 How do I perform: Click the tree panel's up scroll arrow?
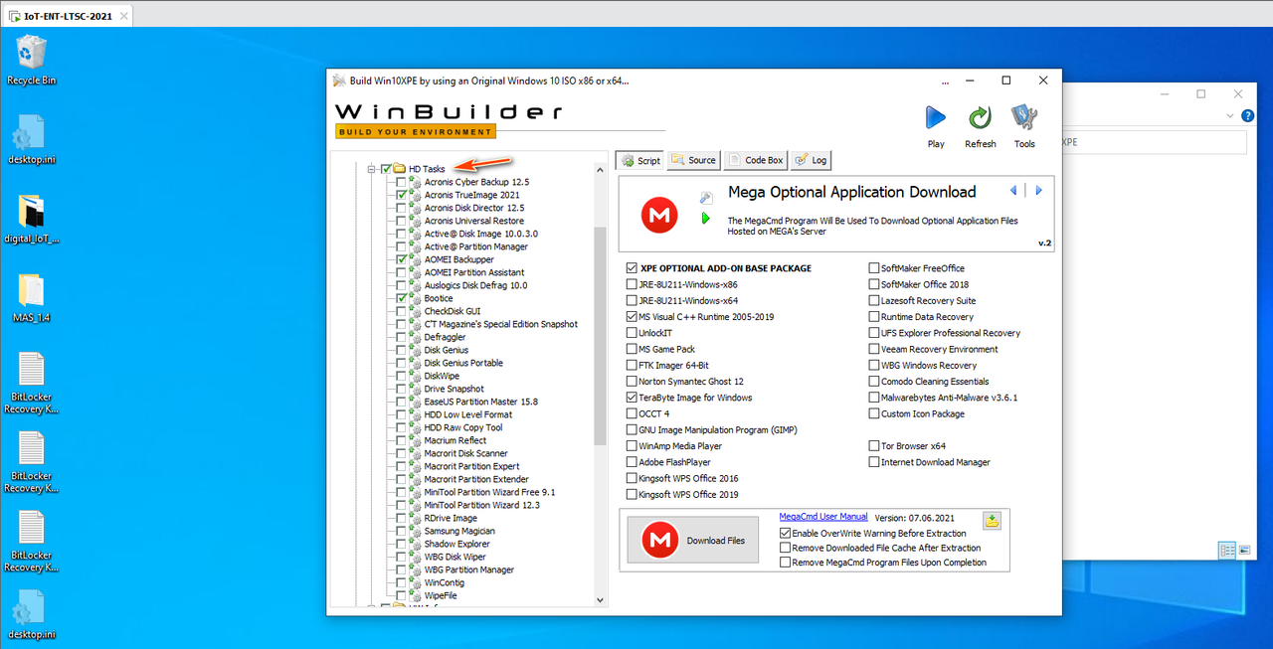click(x=600, y=169)
